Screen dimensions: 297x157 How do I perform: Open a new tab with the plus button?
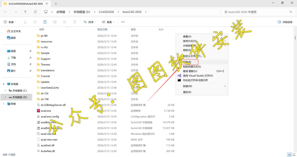(56, 4)
